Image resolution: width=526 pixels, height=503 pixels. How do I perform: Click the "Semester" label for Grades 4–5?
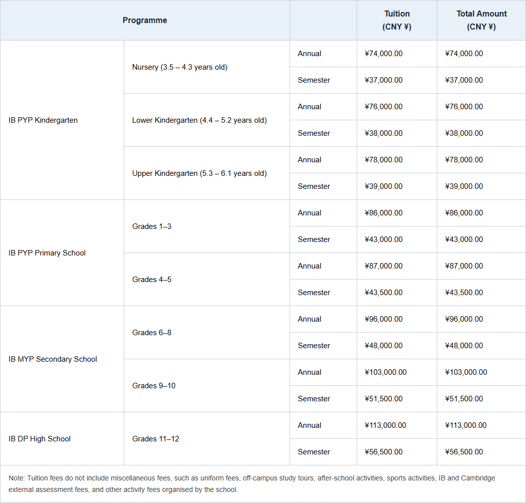tap(314, 293)
